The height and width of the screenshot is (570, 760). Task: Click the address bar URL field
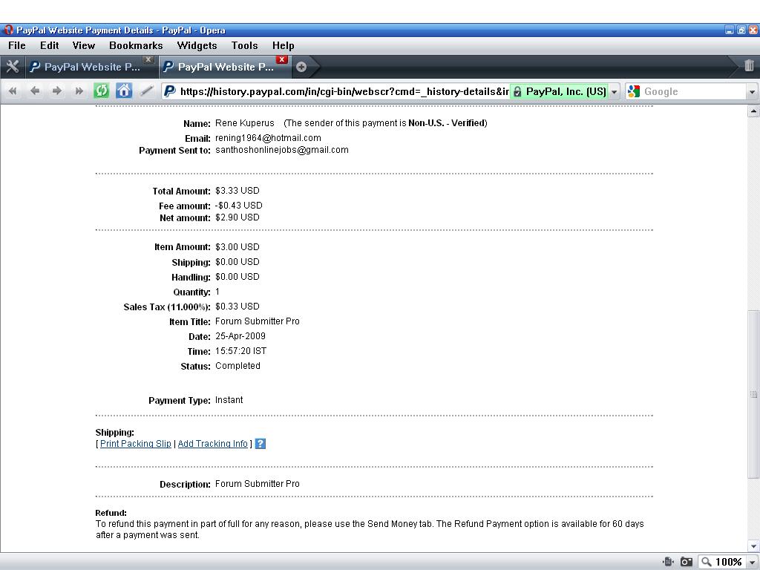344,91
